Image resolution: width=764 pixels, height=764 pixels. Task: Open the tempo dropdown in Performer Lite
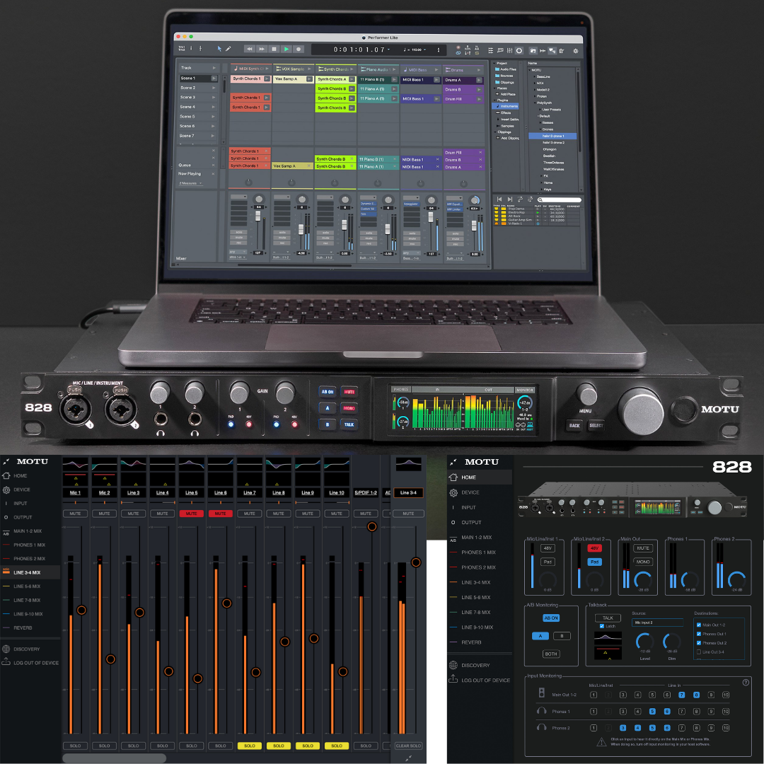click(424, 50)
